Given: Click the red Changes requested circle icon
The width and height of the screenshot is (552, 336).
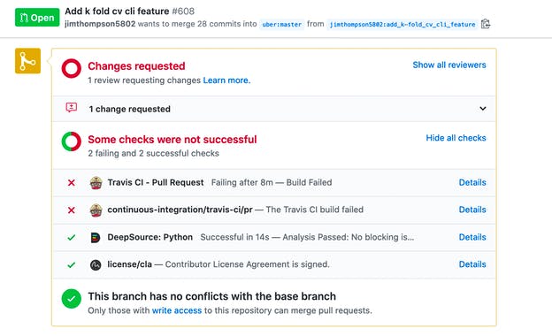Looking at the screenshot, I should [72, 68].
